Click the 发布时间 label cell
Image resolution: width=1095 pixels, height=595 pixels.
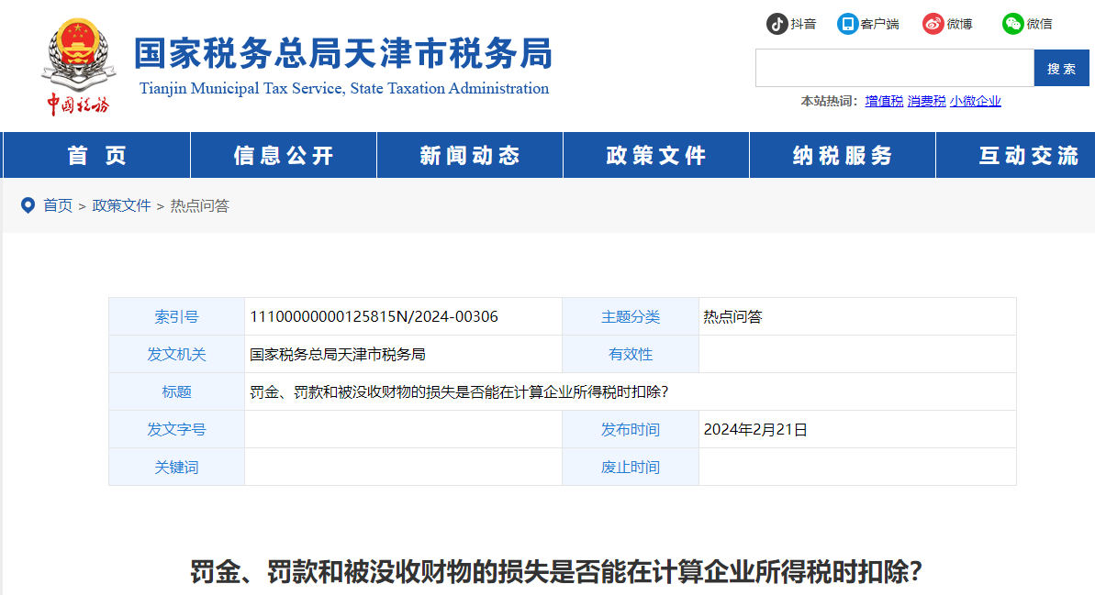coord(631,430)
